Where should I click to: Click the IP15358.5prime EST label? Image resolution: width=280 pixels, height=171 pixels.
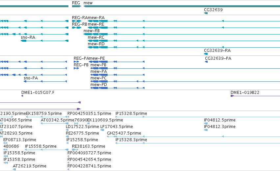tap(19, 153)
